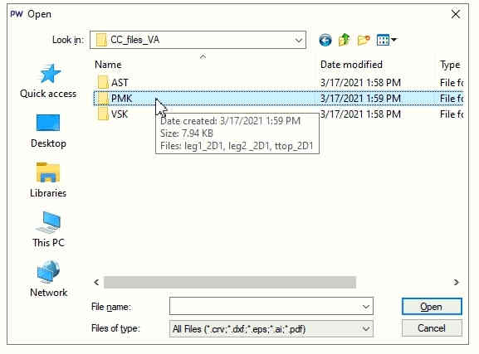Click AST date 3/17/2021 1:58 PM
This screenshot has height=354, width=479.
[360, 82]
